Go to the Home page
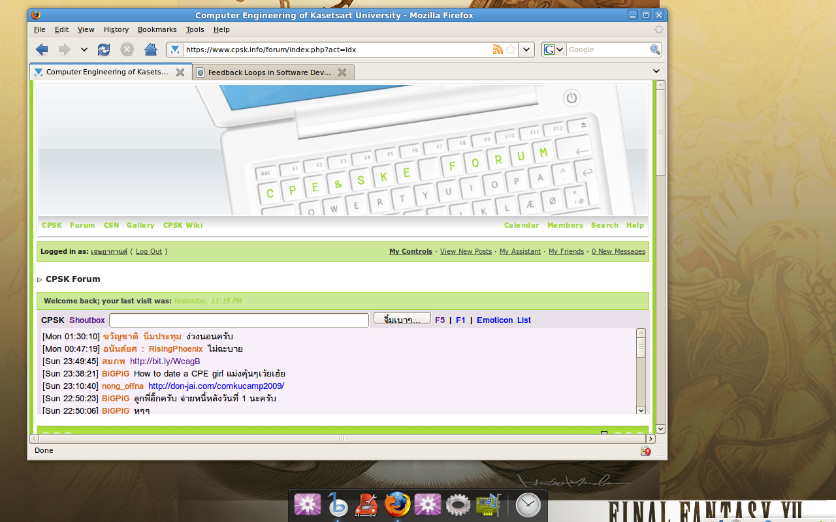Image resolution: width=836 pixels, height=522 pixels. pyautogui.click(x=151, y=50)
